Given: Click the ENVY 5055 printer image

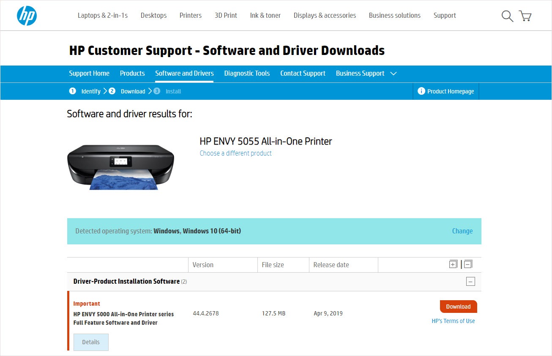Looking at the screenshot, I should pyautogui.click(x=120, y=166).
